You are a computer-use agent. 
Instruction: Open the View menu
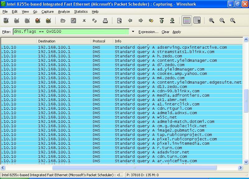25,12
